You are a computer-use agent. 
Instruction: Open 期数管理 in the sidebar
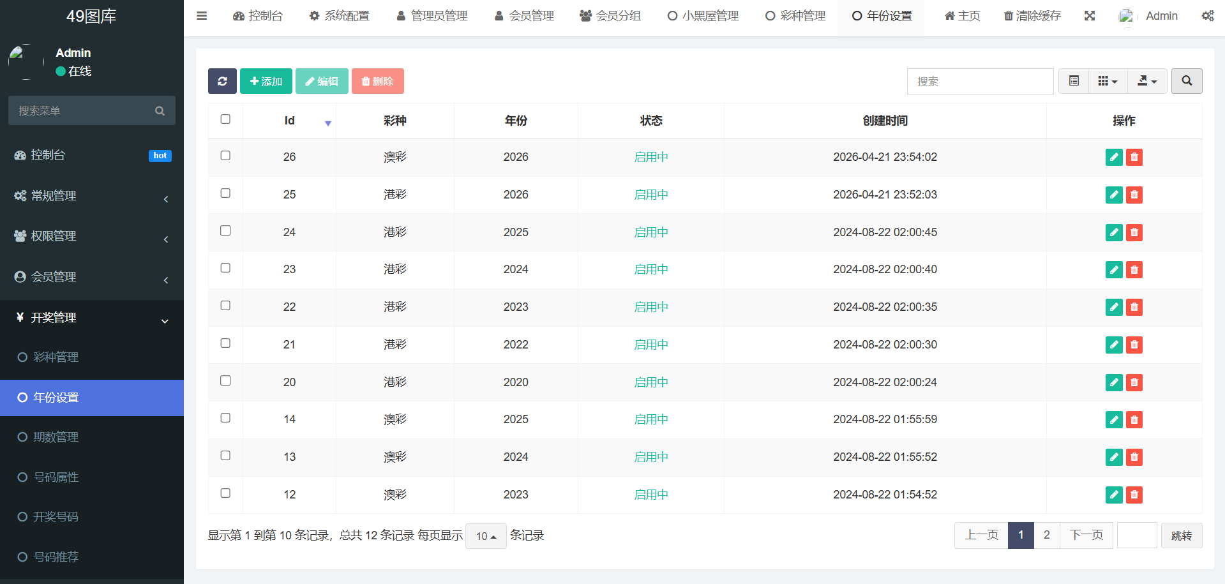point(56,437)
